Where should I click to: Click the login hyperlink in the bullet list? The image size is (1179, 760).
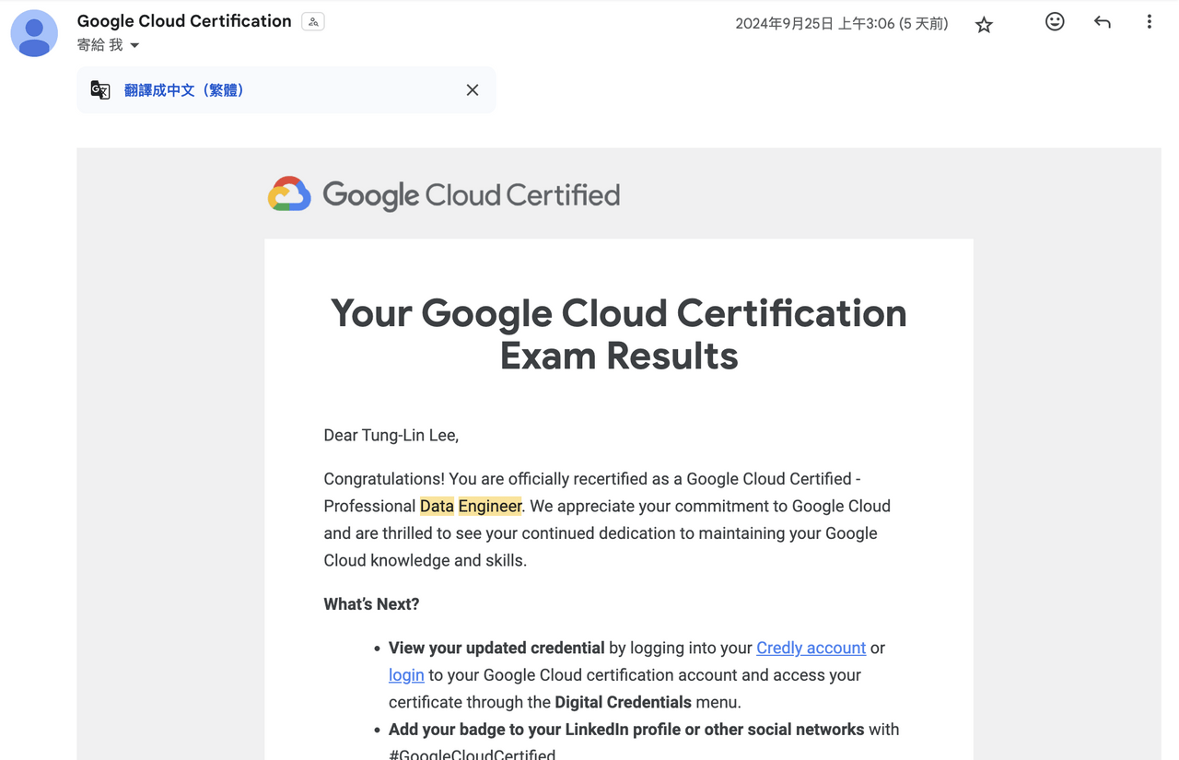click(x=405, y=674)
